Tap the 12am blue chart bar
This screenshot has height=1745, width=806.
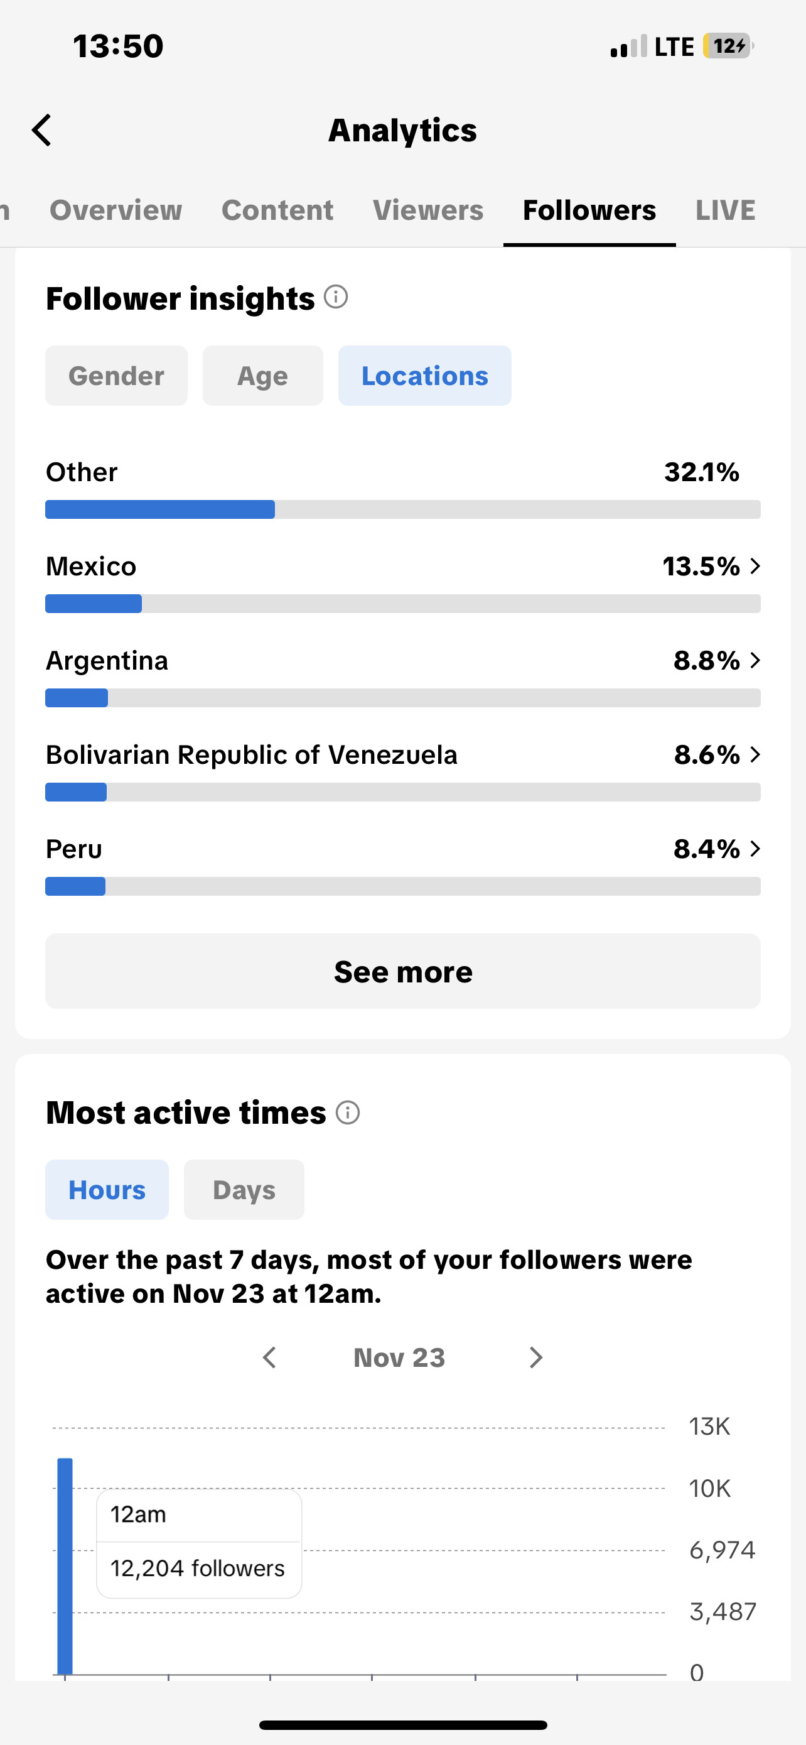point(65,1565)
